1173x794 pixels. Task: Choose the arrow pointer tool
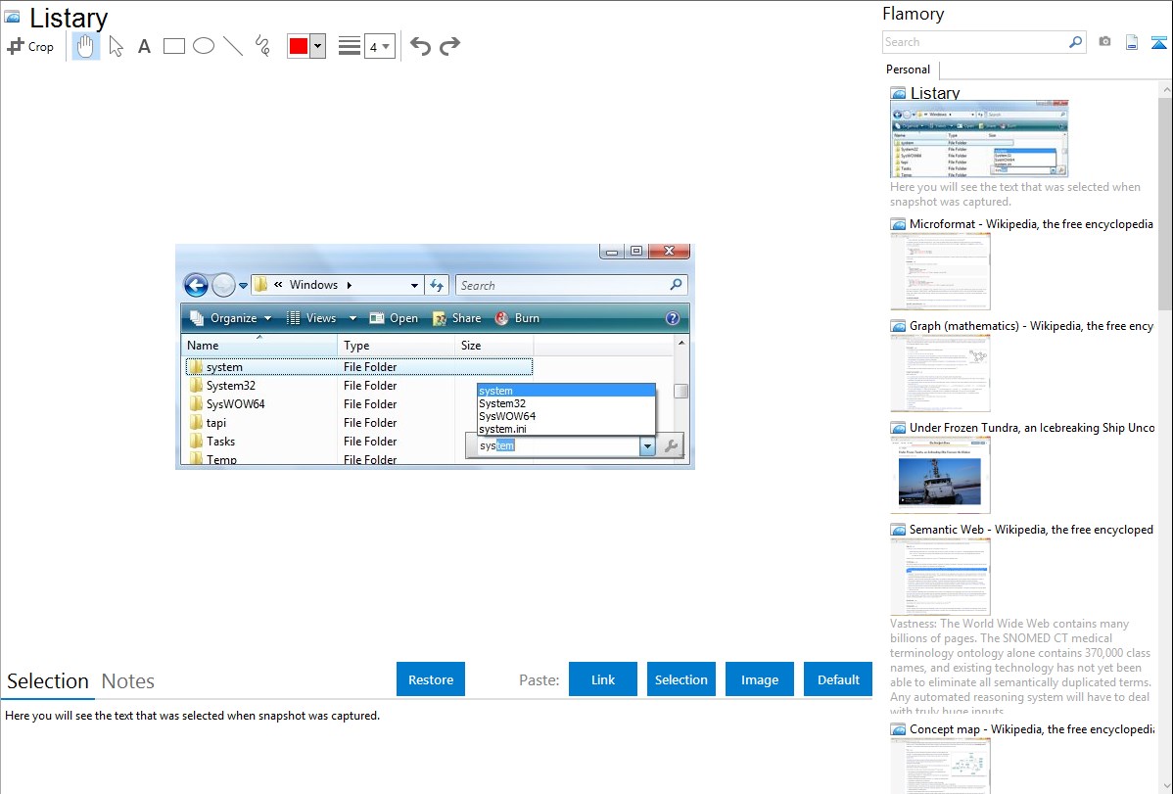(116, 46)
